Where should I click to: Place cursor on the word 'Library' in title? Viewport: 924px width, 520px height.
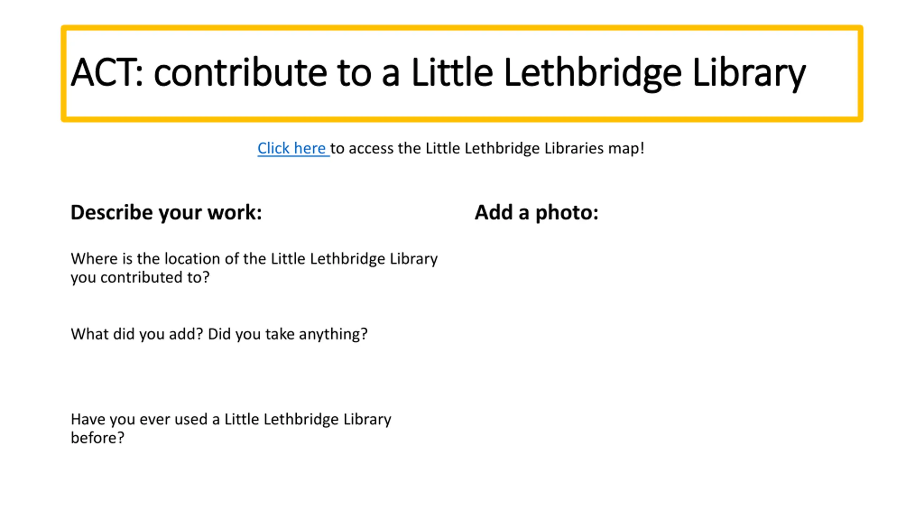(x=749, y=73)
